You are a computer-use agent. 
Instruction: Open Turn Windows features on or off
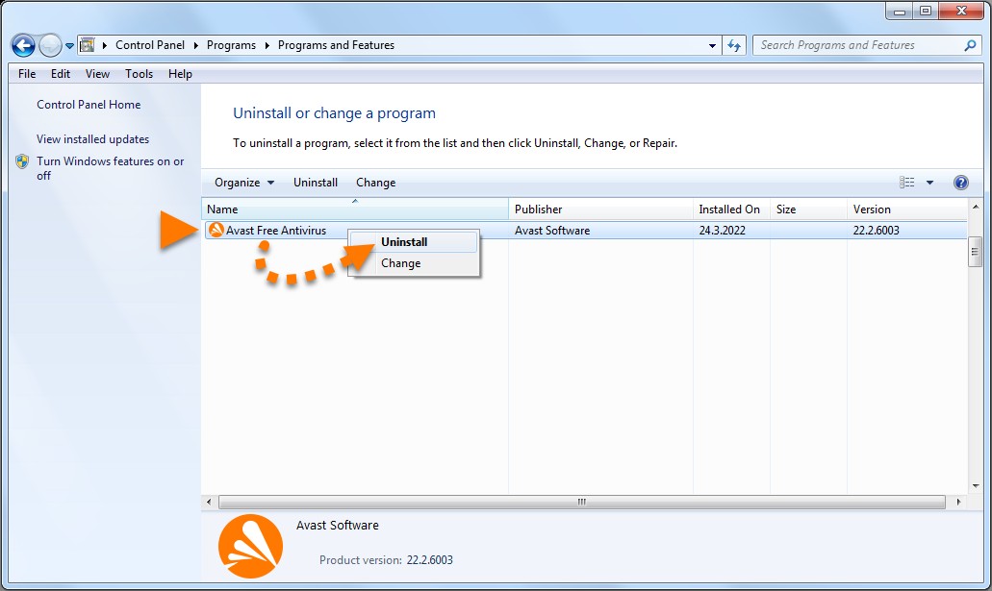tap(110, 168)
